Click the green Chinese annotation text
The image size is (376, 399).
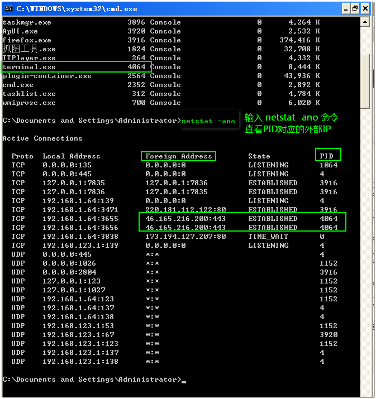pos(291,123)
